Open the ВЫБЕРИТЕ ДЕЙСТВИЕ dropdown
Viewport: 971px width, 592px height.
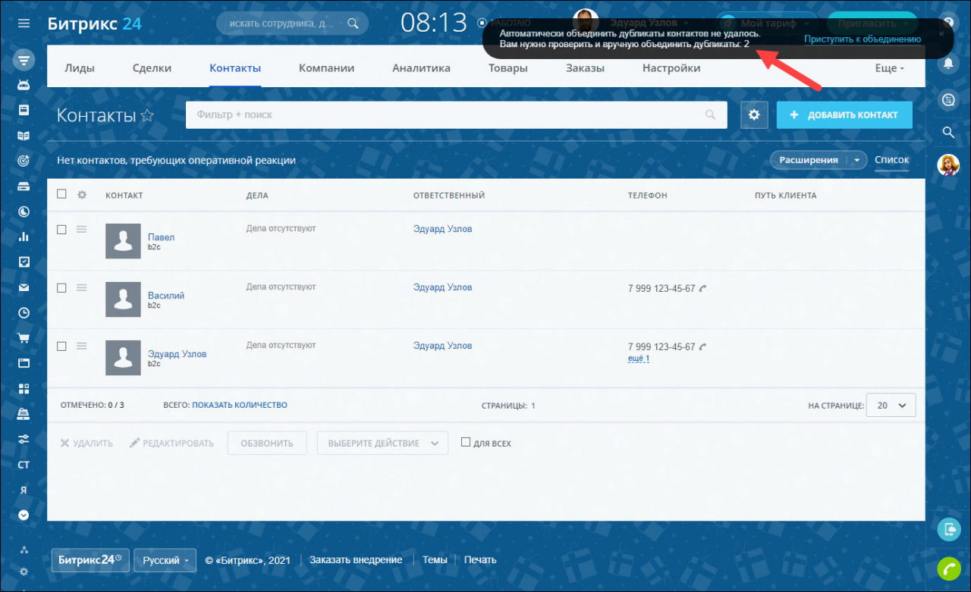click(382, 443)
